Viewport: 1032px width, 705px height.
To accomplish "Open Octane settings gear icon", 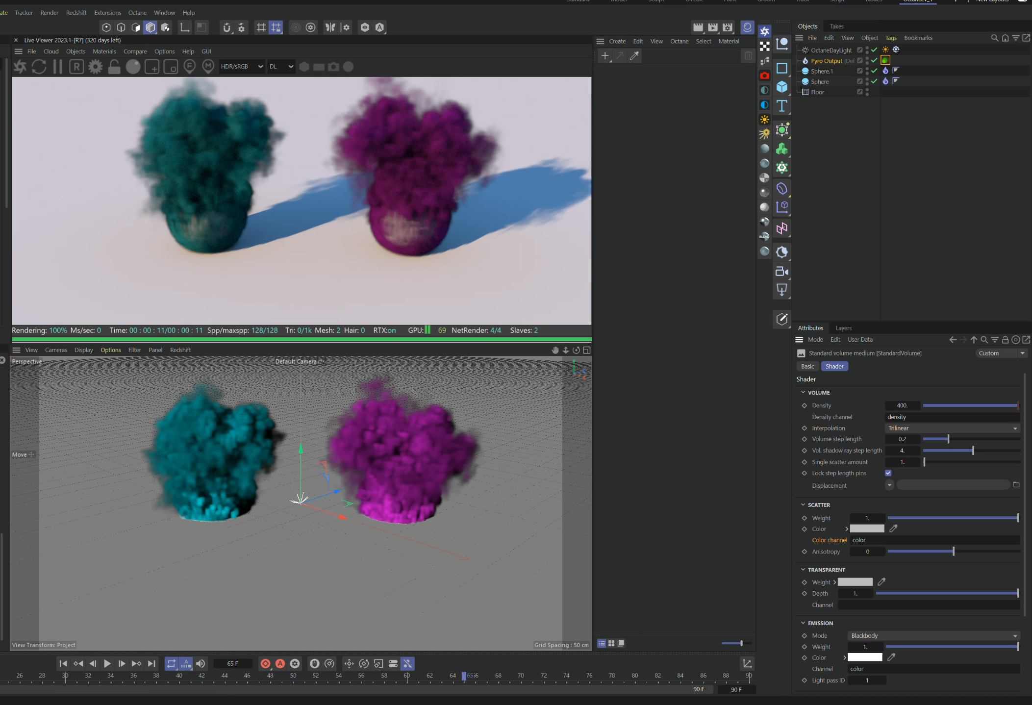I will pos(96,67).
